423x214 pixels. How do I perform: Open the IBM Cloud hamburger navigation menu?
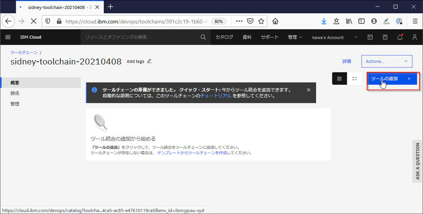(8, 37)
